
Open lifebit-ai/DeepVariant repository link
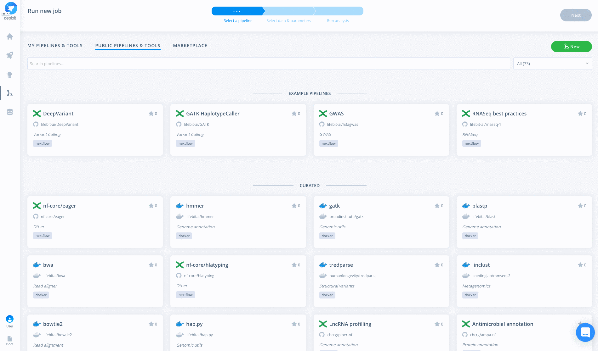pyautogui.click(x=60, y=125)
